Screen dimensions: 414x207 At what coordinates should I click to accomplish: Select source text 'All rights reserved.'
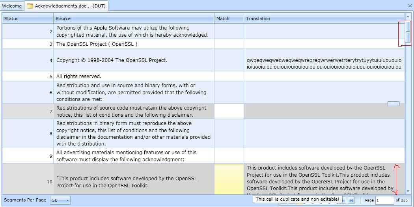tap(79, 76)
